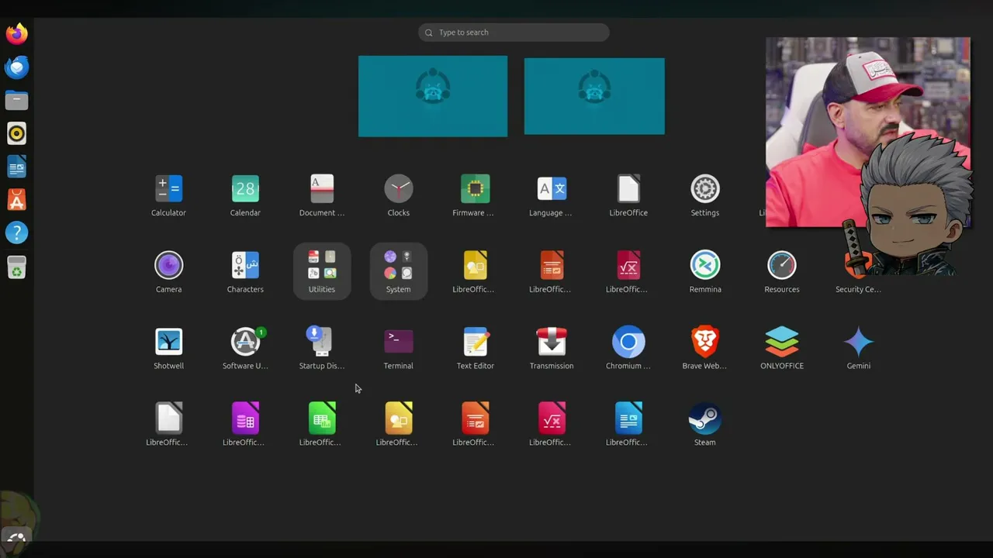The height and width of the screenshot is (558, 993).
Task: Launch Firefox from the dock
Action: pyautogui.click(x=16, y=33)
